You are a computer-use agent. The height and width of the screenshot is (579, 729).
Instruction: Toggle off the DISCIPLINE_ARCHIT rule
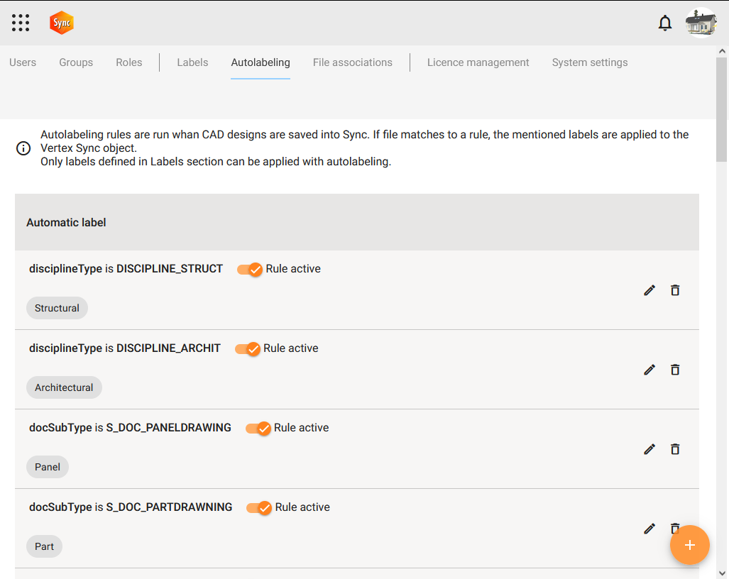[x=248, y=349]
